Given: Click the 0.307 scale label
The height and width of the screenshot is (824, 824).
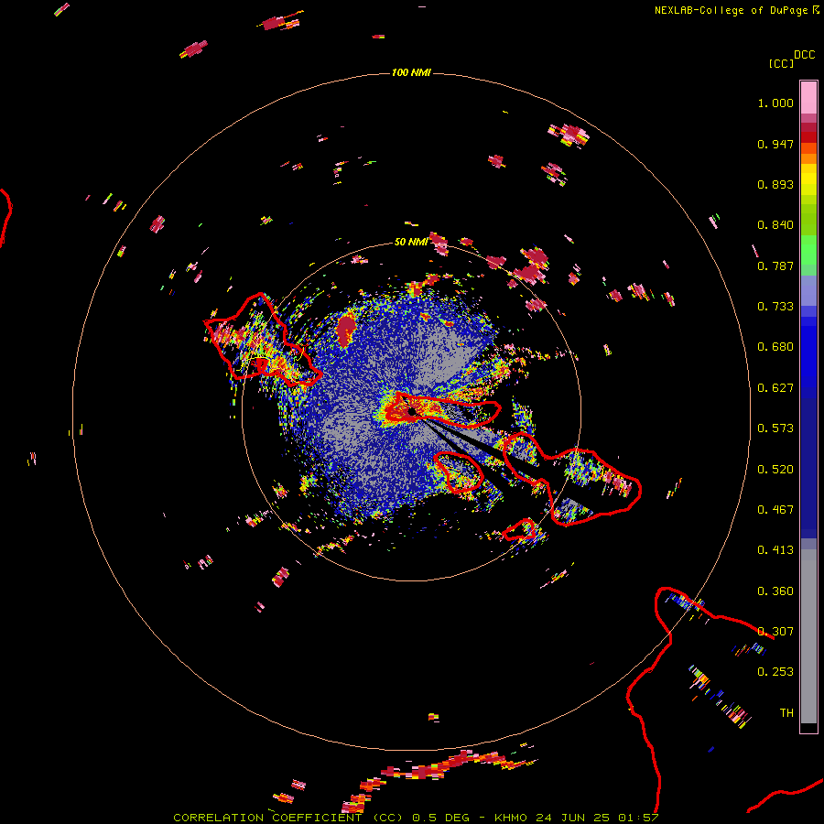Looking at the screenshot, I should tap(775, 632).
